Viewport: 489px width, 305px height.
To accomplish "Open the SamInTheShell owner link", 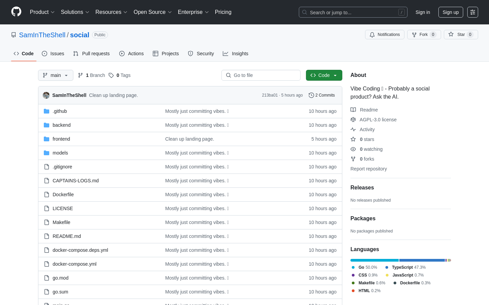I will pos(42,35).
